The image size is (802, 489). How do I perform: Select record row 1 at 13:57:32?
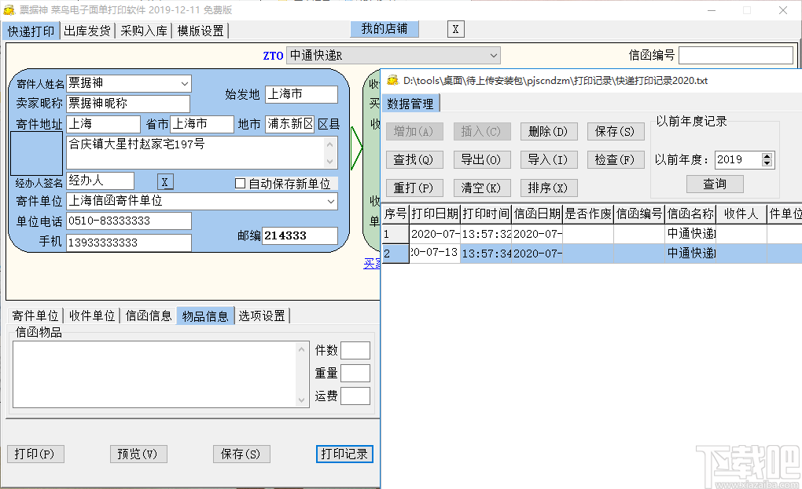tap(592, 234)
